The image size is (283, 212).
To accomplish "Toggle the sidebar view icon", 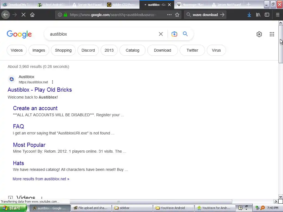I will click(x=267, y=15).
